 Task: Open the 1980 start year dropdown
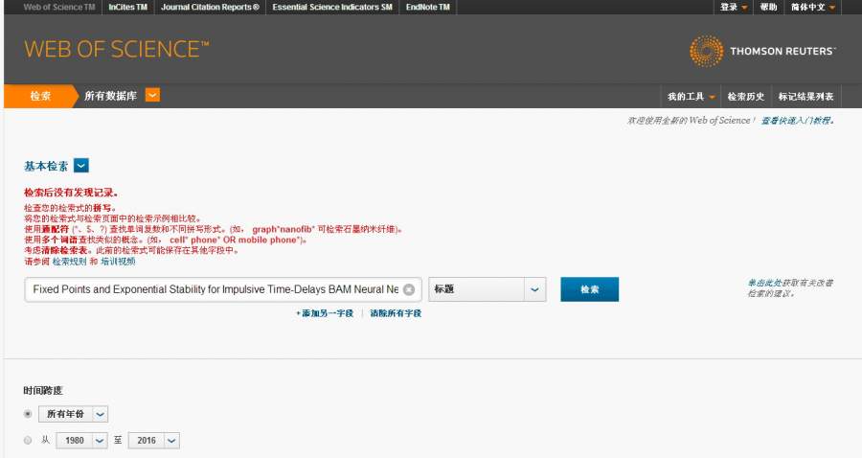pos(81,441)
